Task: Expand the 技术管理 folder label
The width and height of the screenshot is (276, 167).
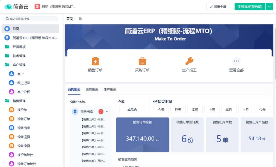Action: pyautogui.click(x=19, y=56)
